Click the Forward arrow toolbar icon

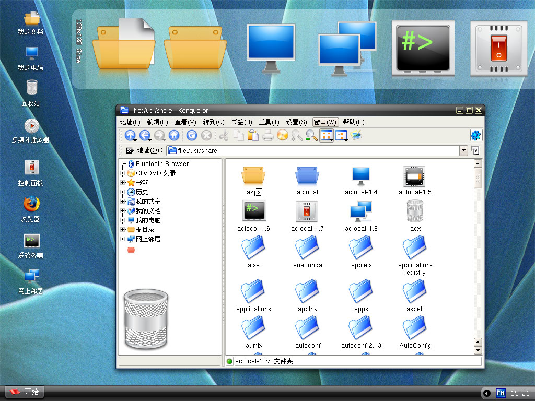(x=159, y=135)
